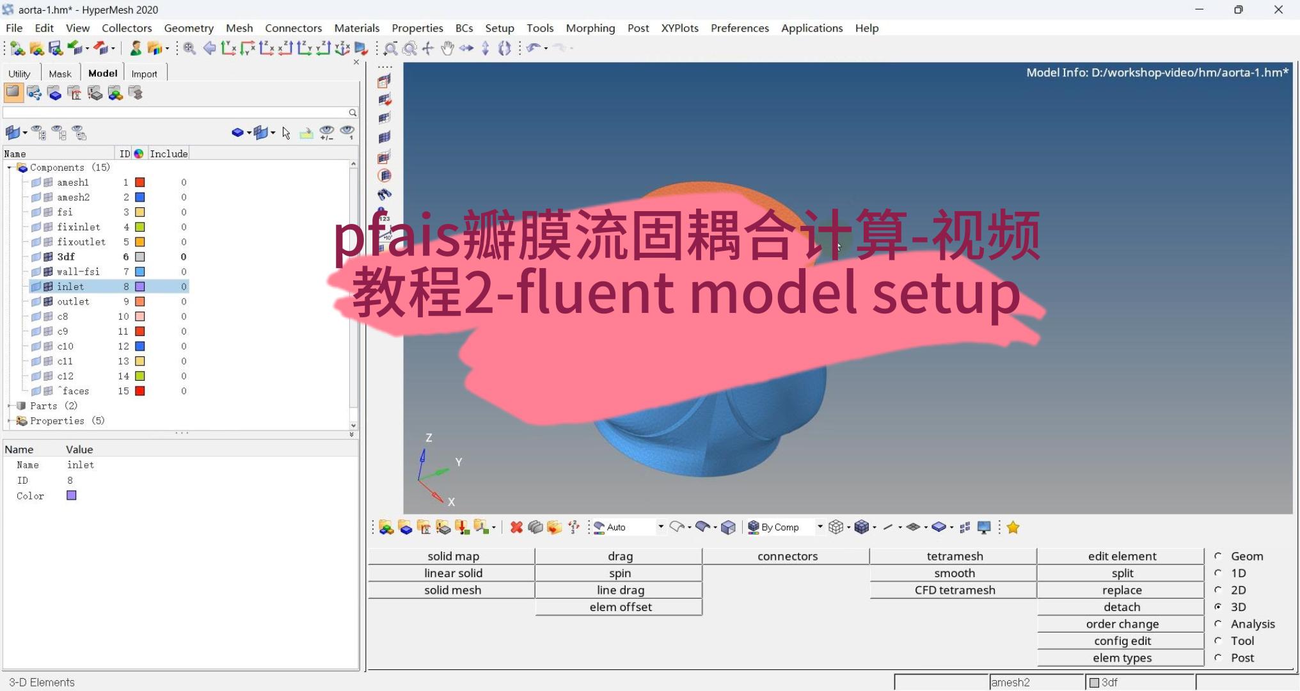This screenshot has width=1300, height=691.
Task: Select the wall-fsi component in tree
Action: [78, 272]
